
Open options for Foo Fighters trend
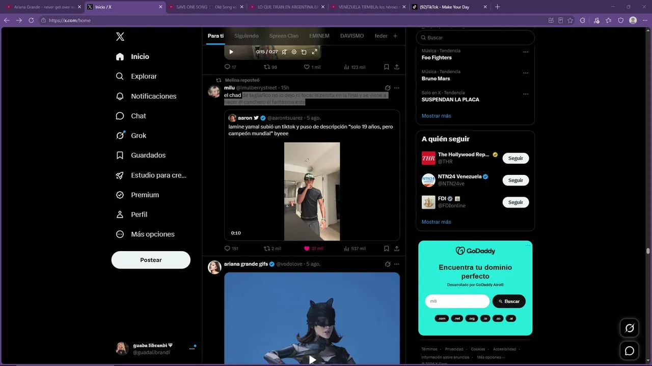526,52
